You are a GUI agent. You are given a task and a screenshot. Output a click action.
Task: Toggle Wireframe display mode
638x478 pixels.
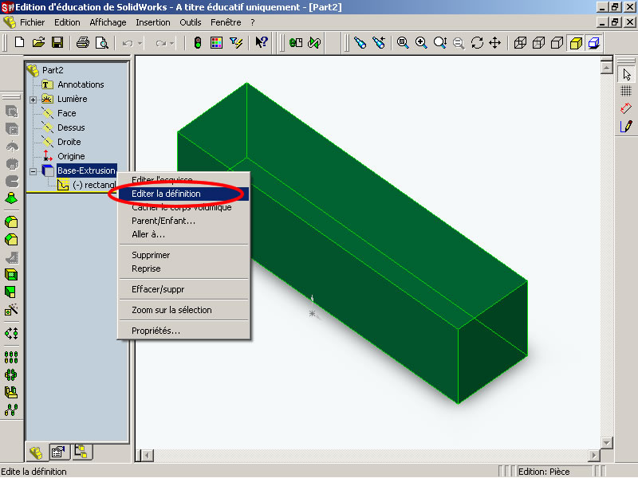pos(520,42)
